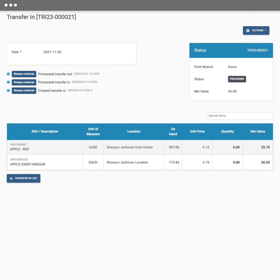Viewport: 280px width, 280px height.
Task: Sort by SKU / Description column header
Action: click(x=45, y=132)
